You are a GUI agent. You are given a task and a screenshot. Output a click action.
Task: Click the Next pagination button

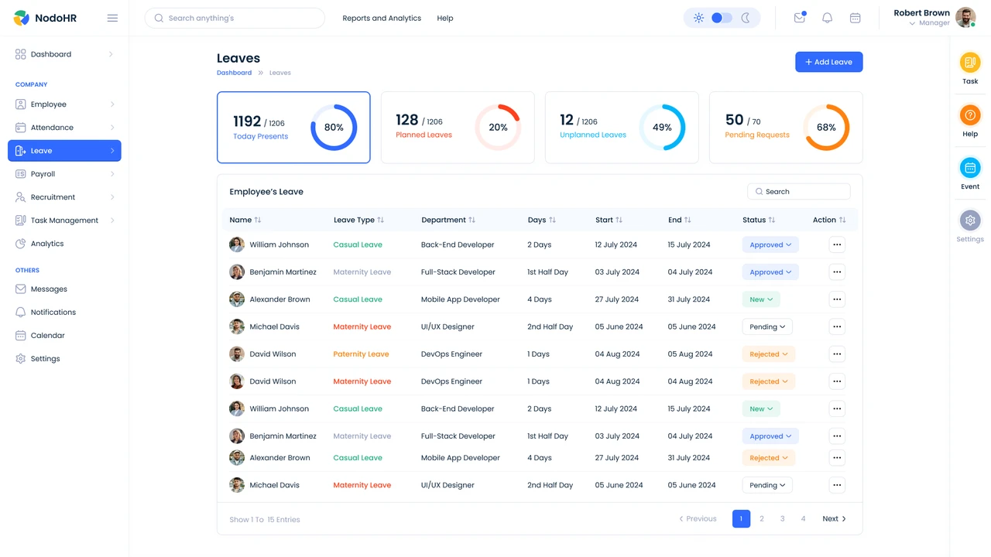point(834,519)
